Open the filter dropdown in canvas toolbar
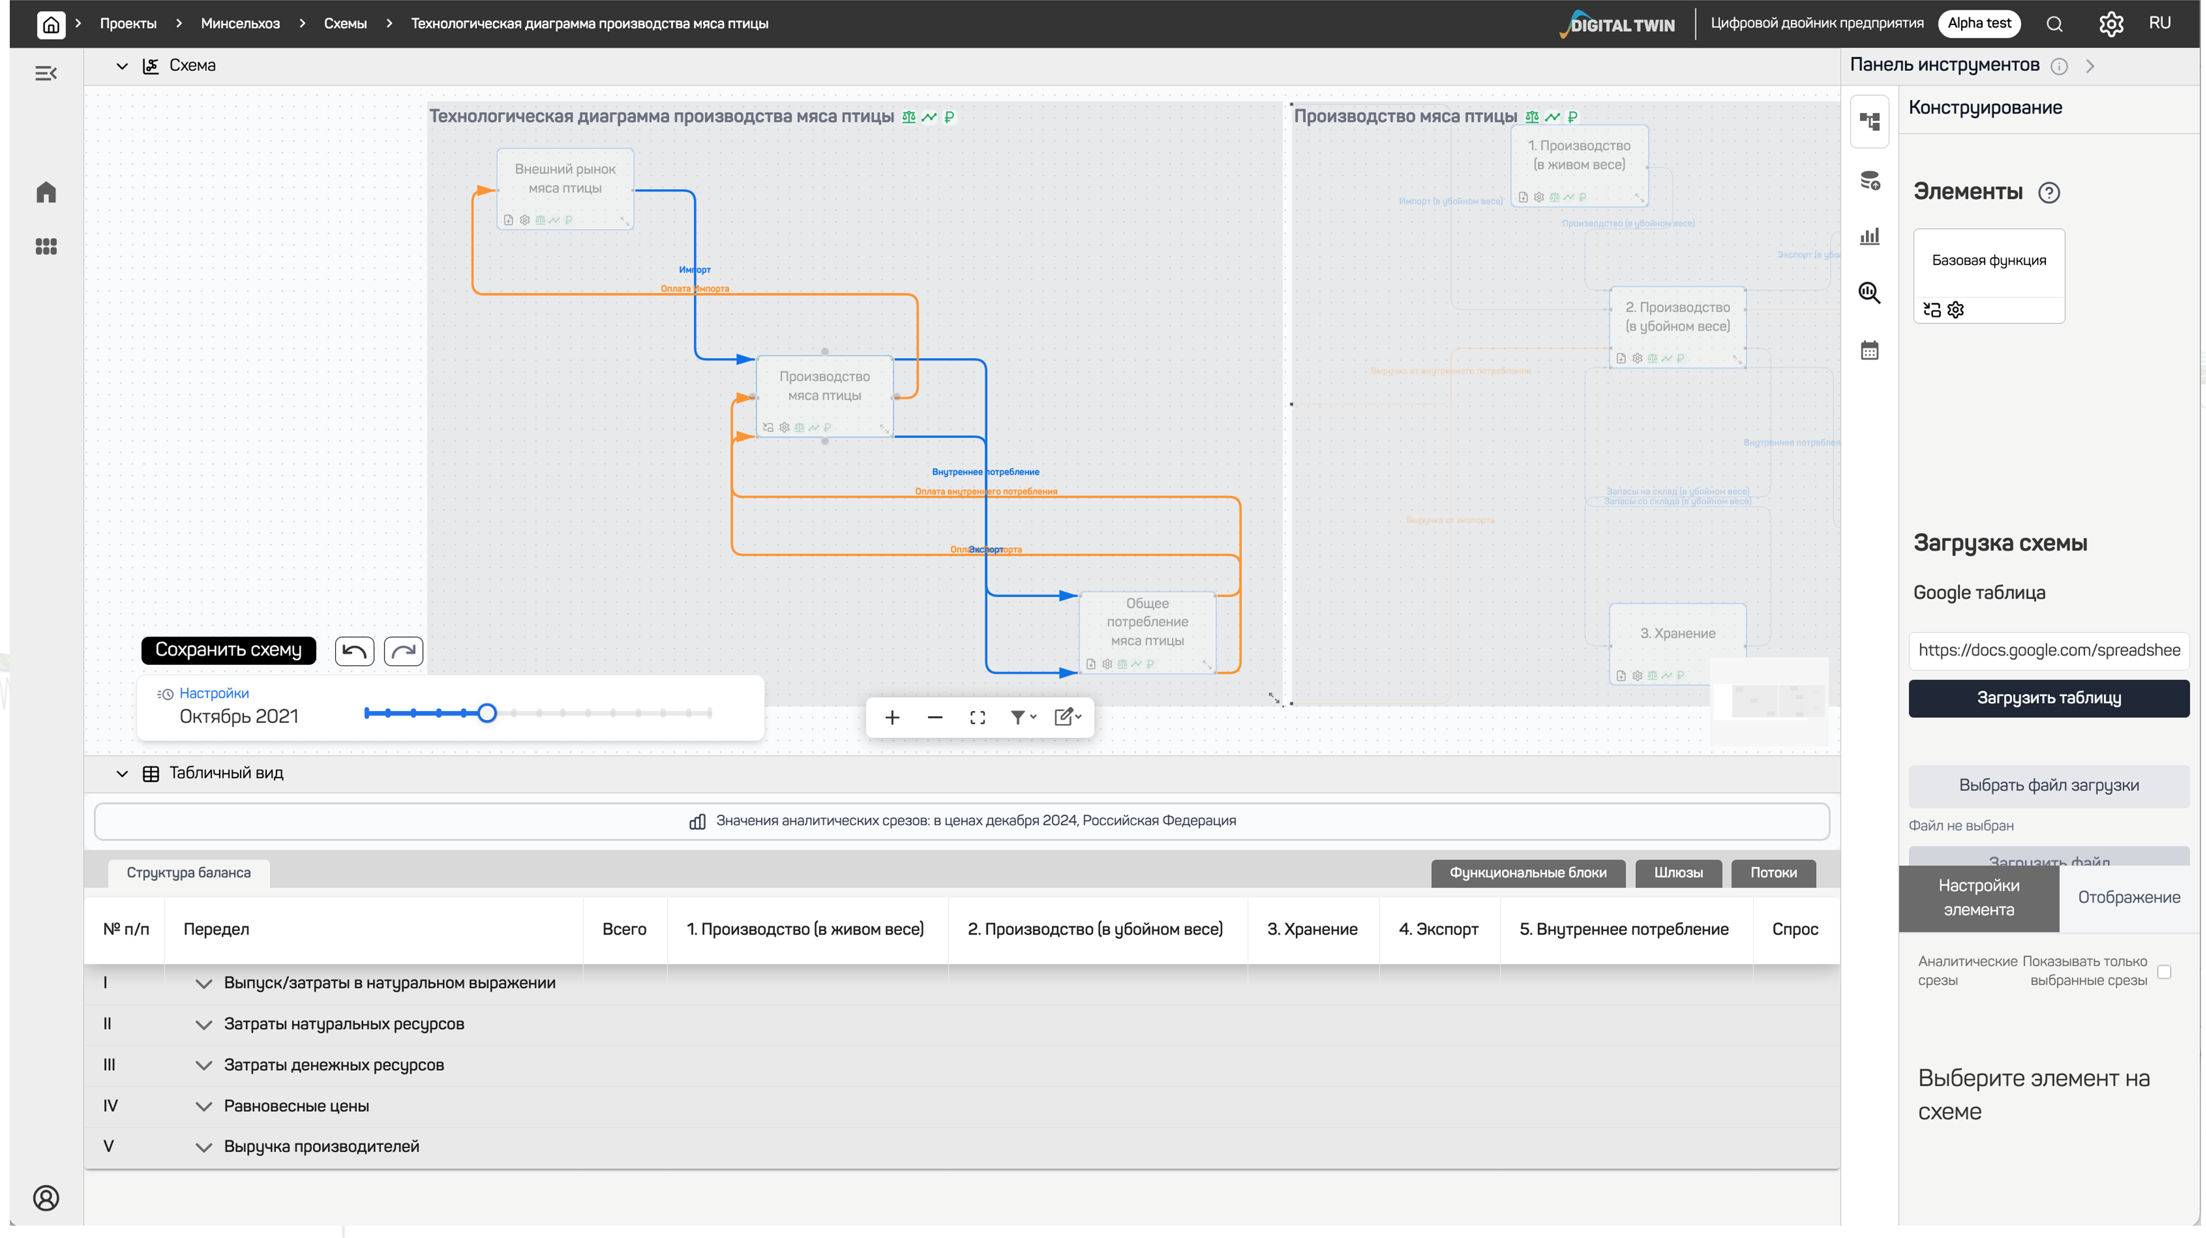Image resolution: width=2206 pixels, height=1238 pixels. pyautogui.click(x=1022, y=717)
